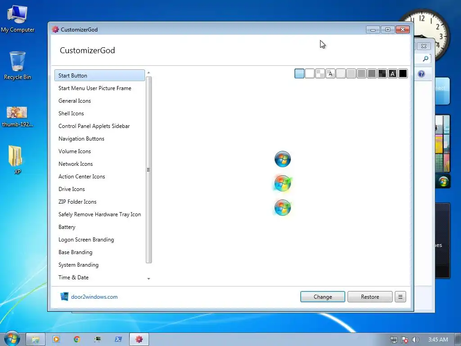Select the solid black background swatch
461x346 pixels.
[x=403, y=73]
